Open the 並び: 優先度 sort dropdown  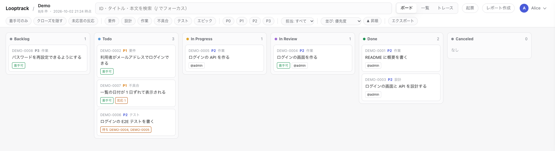tap(341, 21)
